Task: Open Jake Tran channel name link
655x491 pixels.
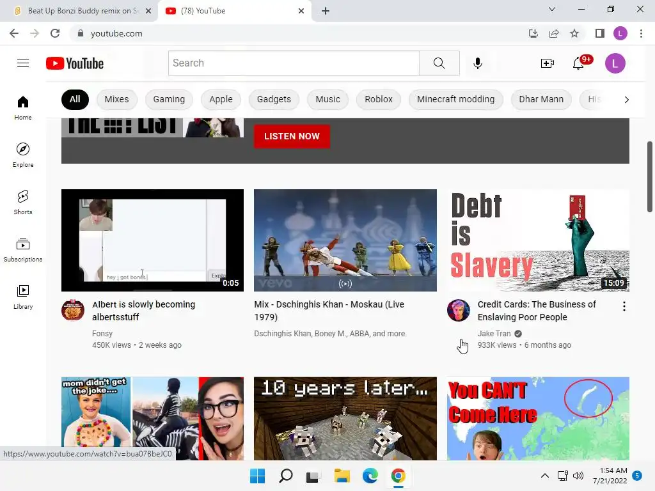Action: (494, 334)
